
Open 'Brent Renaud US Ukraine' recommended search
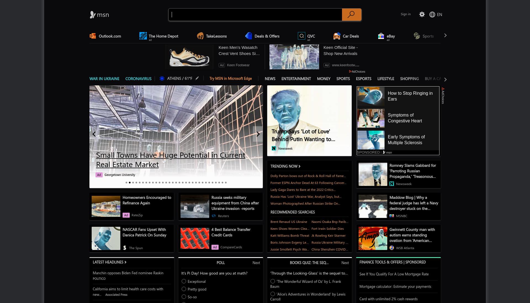coord(289,222)
